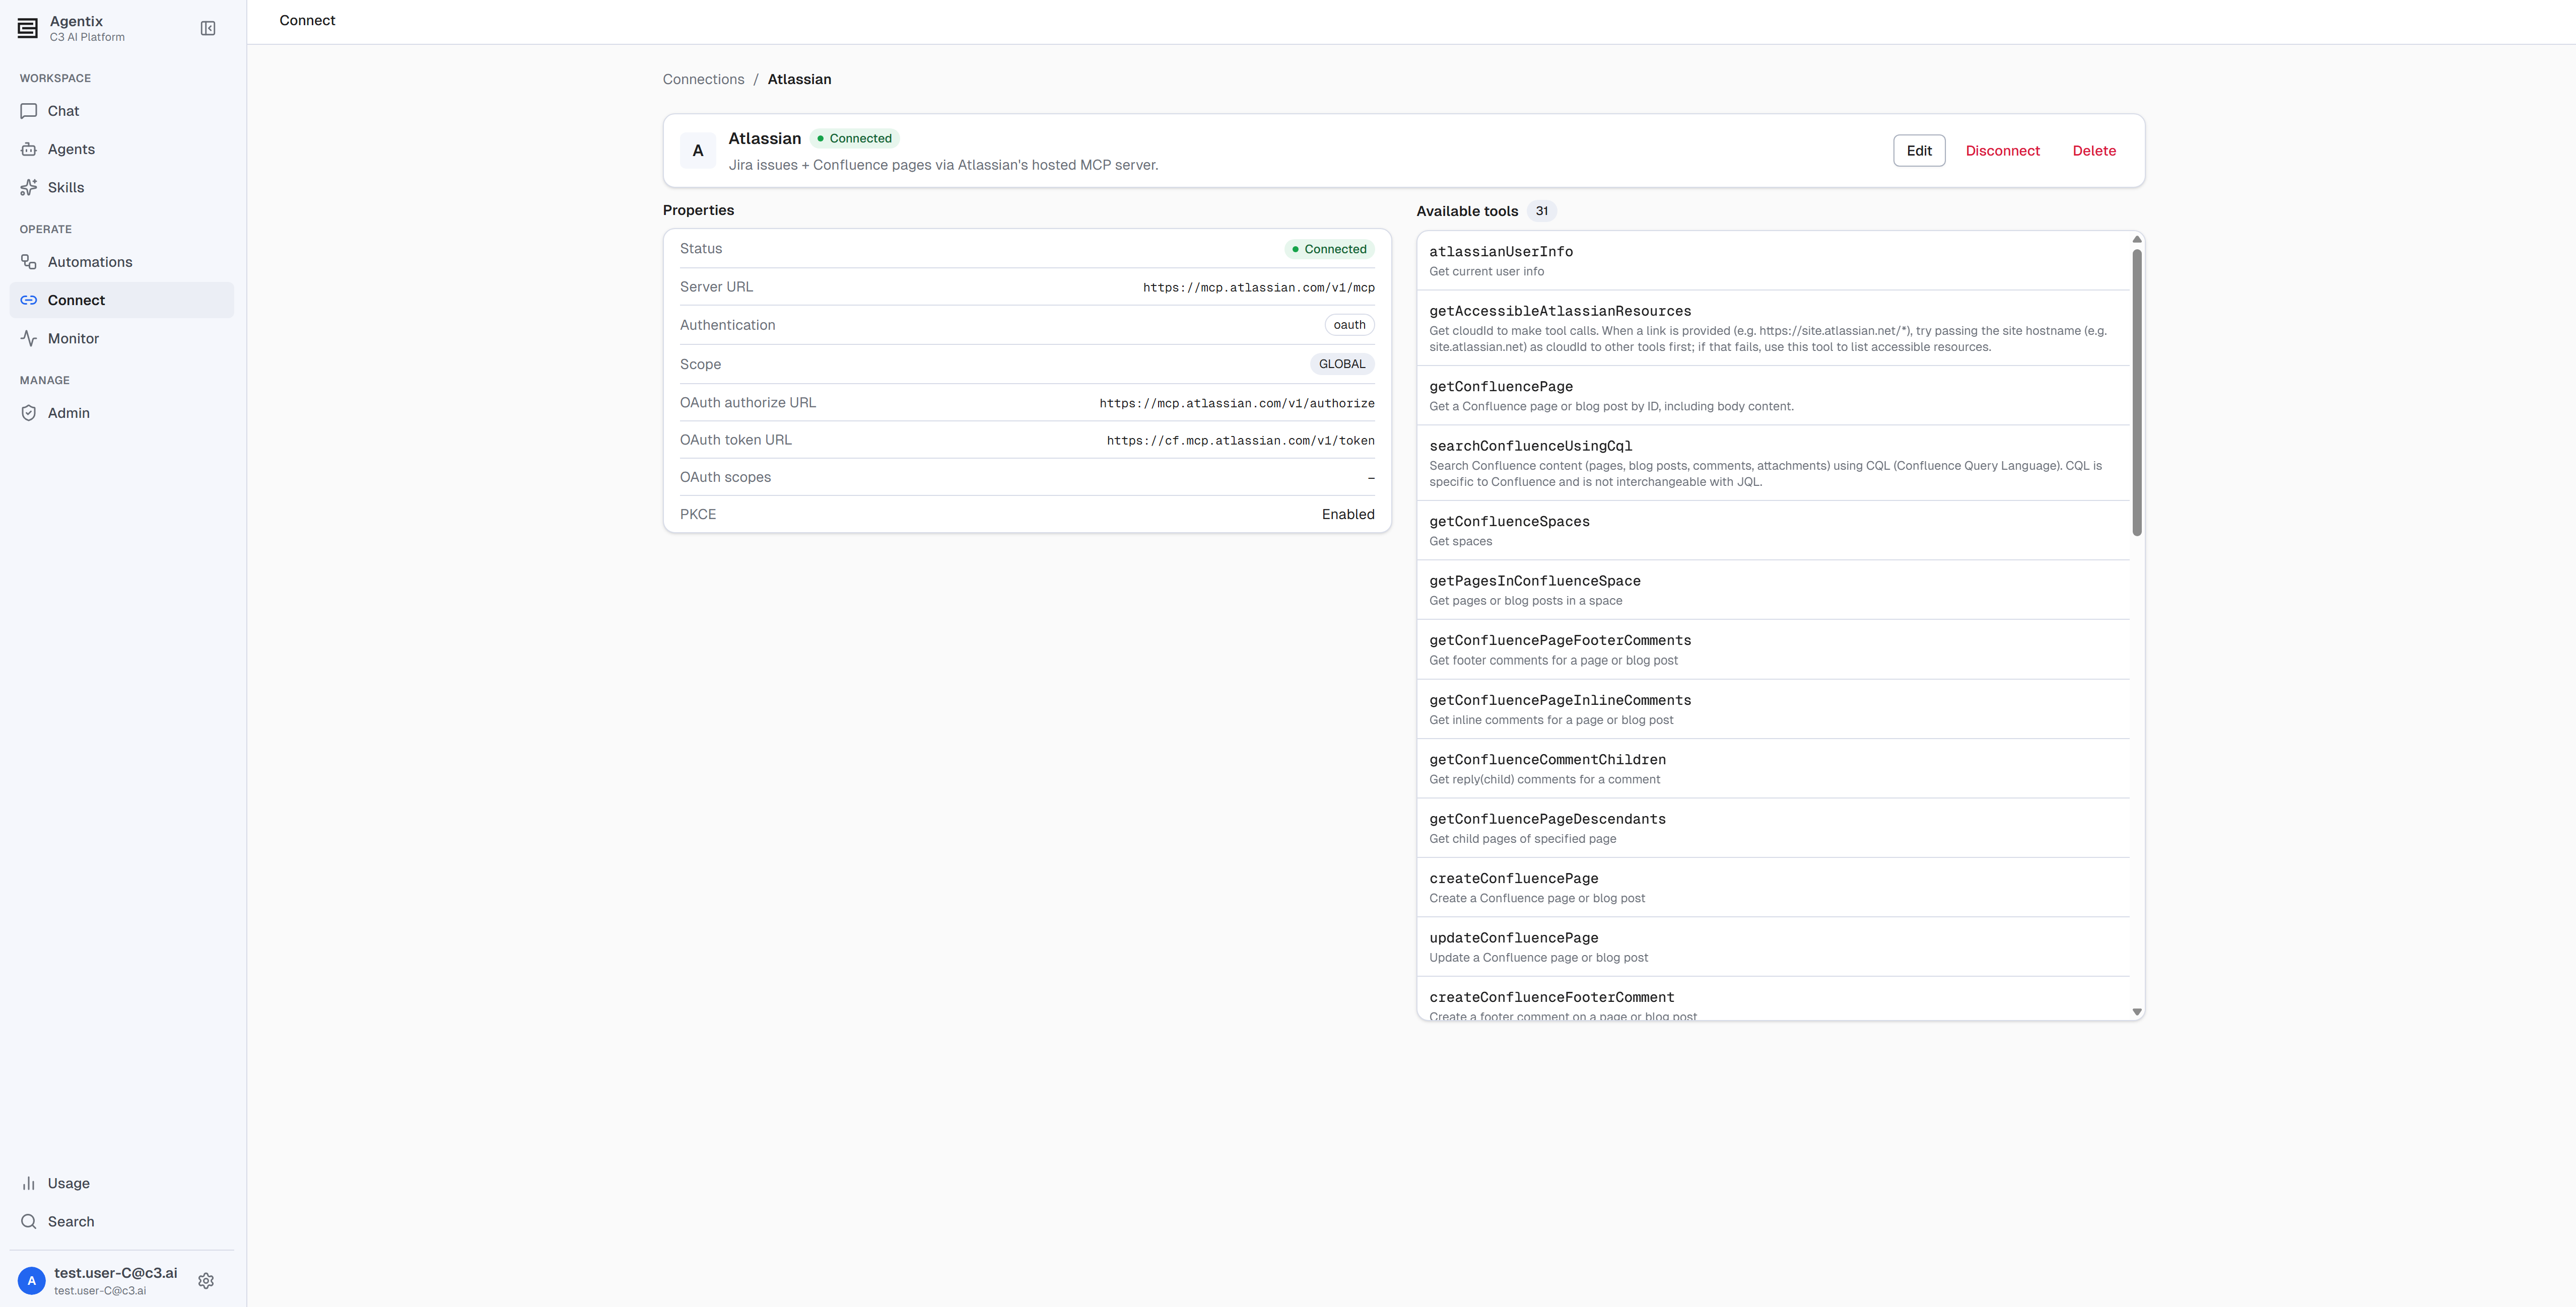Select the getConfluencePageInlineComments tool
This screenshot has width=2576, height=1307.
(1773, 709)
